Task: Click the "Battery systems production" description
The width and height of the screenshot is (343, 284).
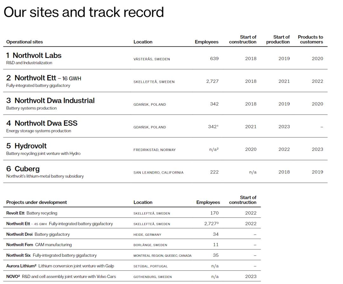Action: tap(31, 108)
